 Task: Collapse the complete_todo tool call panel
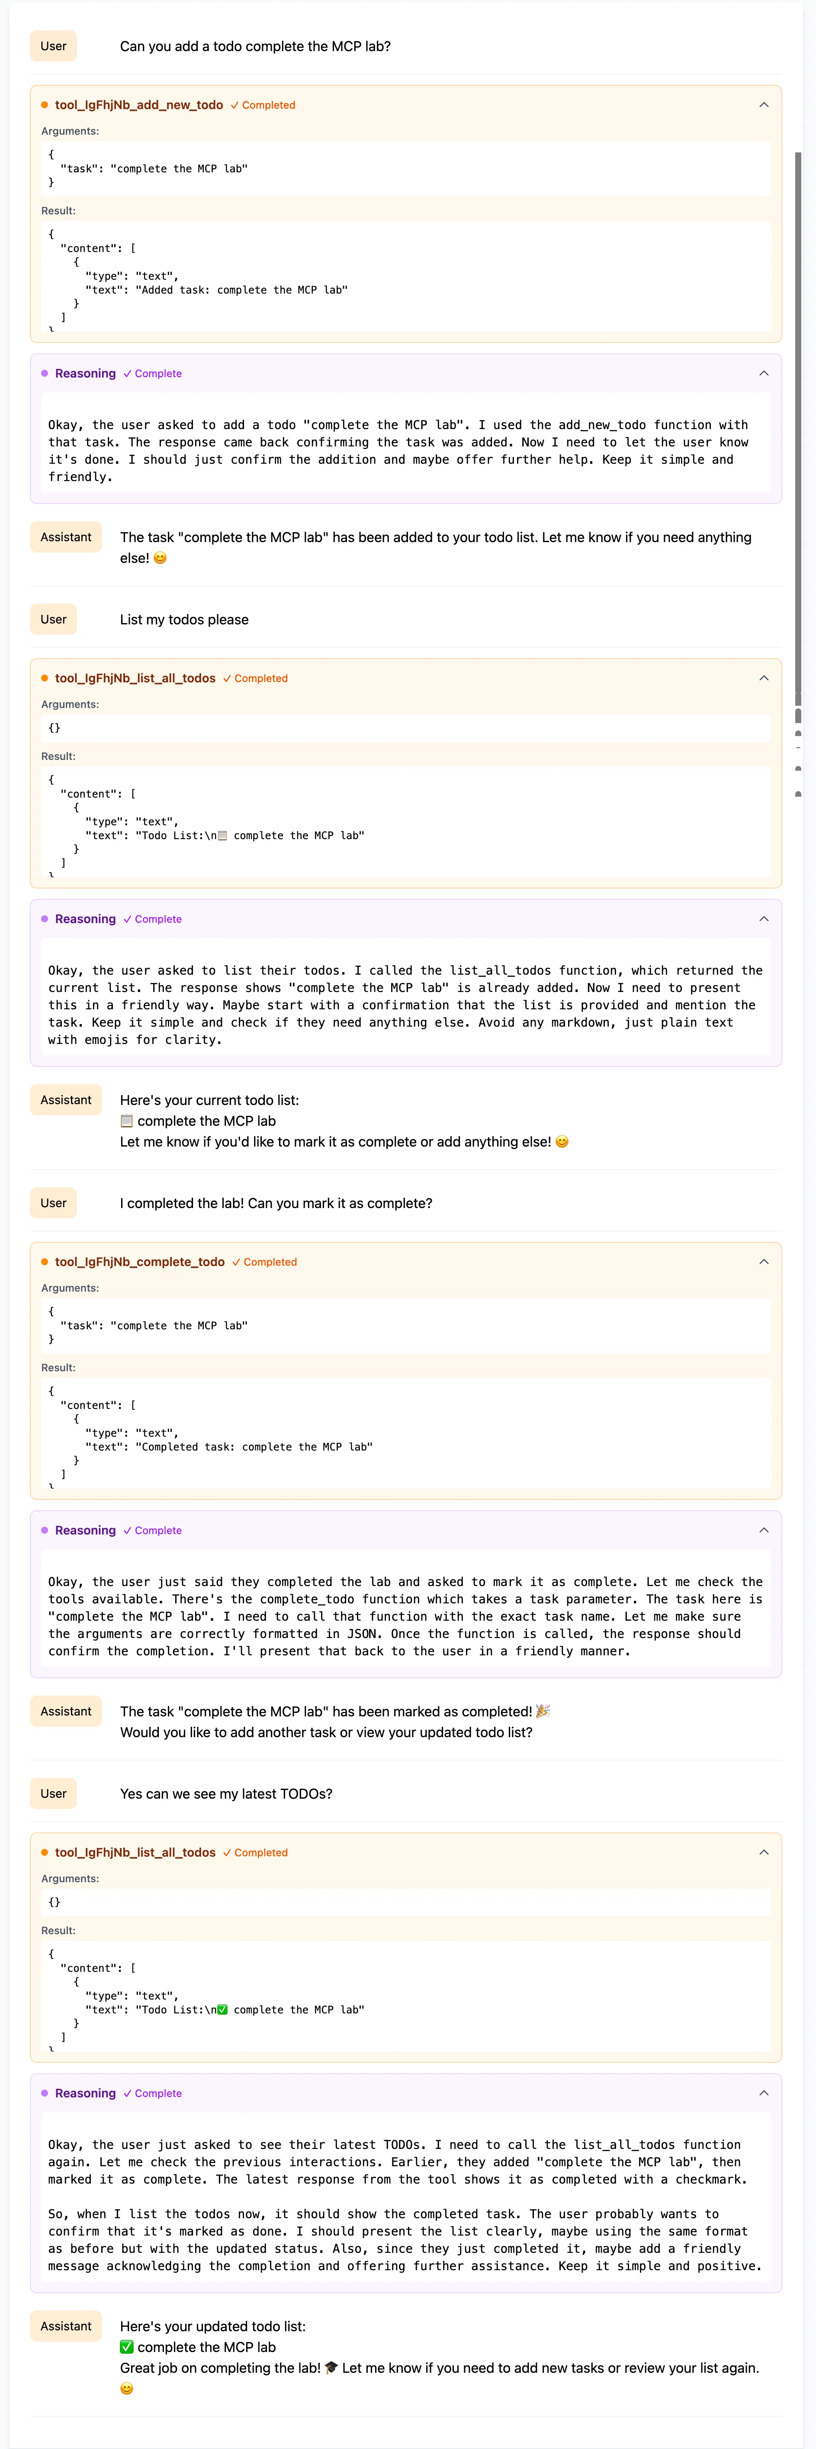click(764, 1262)
